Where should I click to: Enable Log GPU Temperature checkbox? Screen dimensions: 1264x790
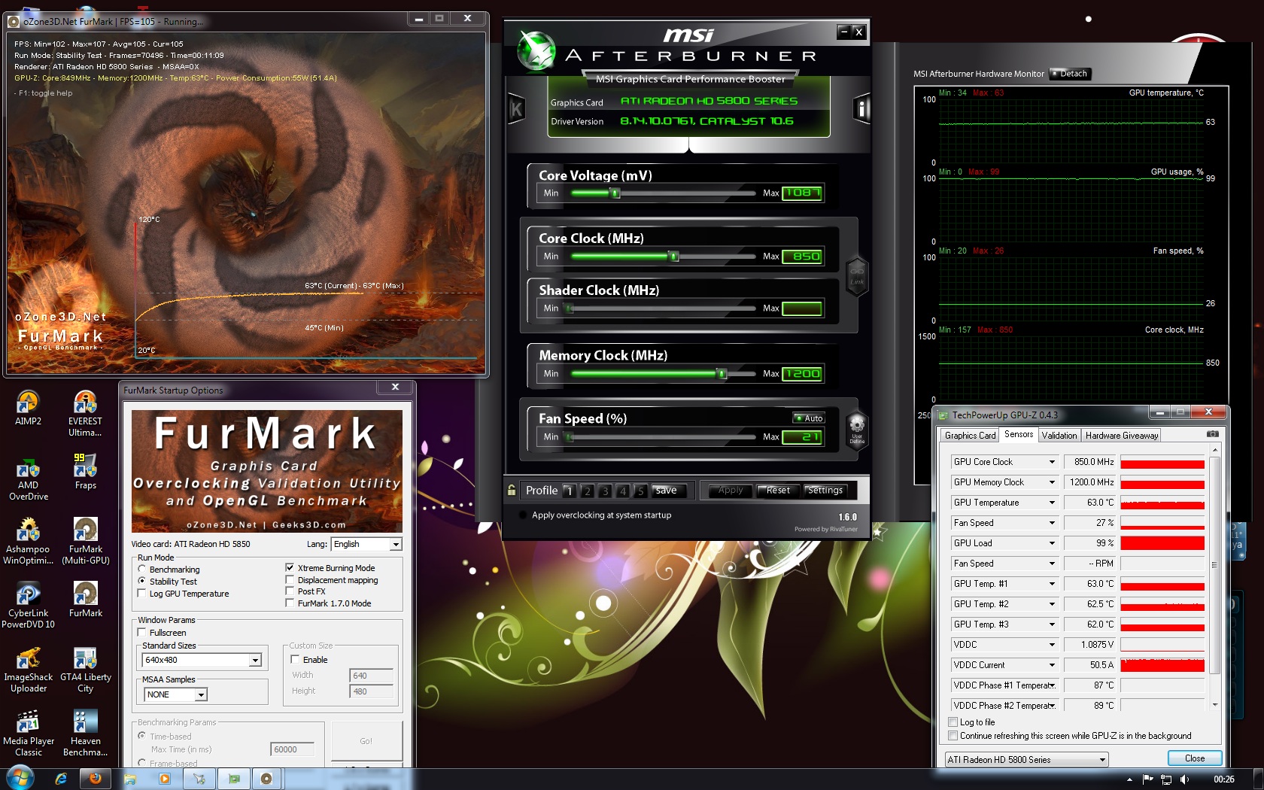click(141, 594)
